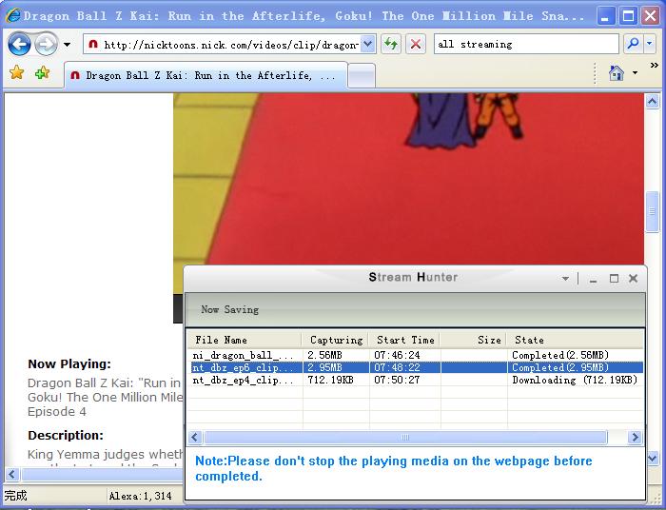Viewport: 666px width, 510px height.
Task: Click the Completed(2.56MB) state cell
Action: coord(560,355)
